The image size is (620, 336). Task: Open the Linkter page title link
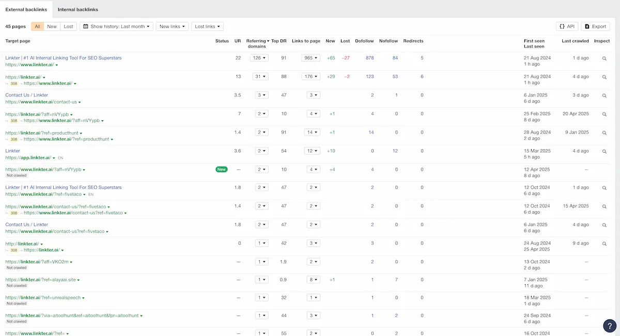click(13, 151)
